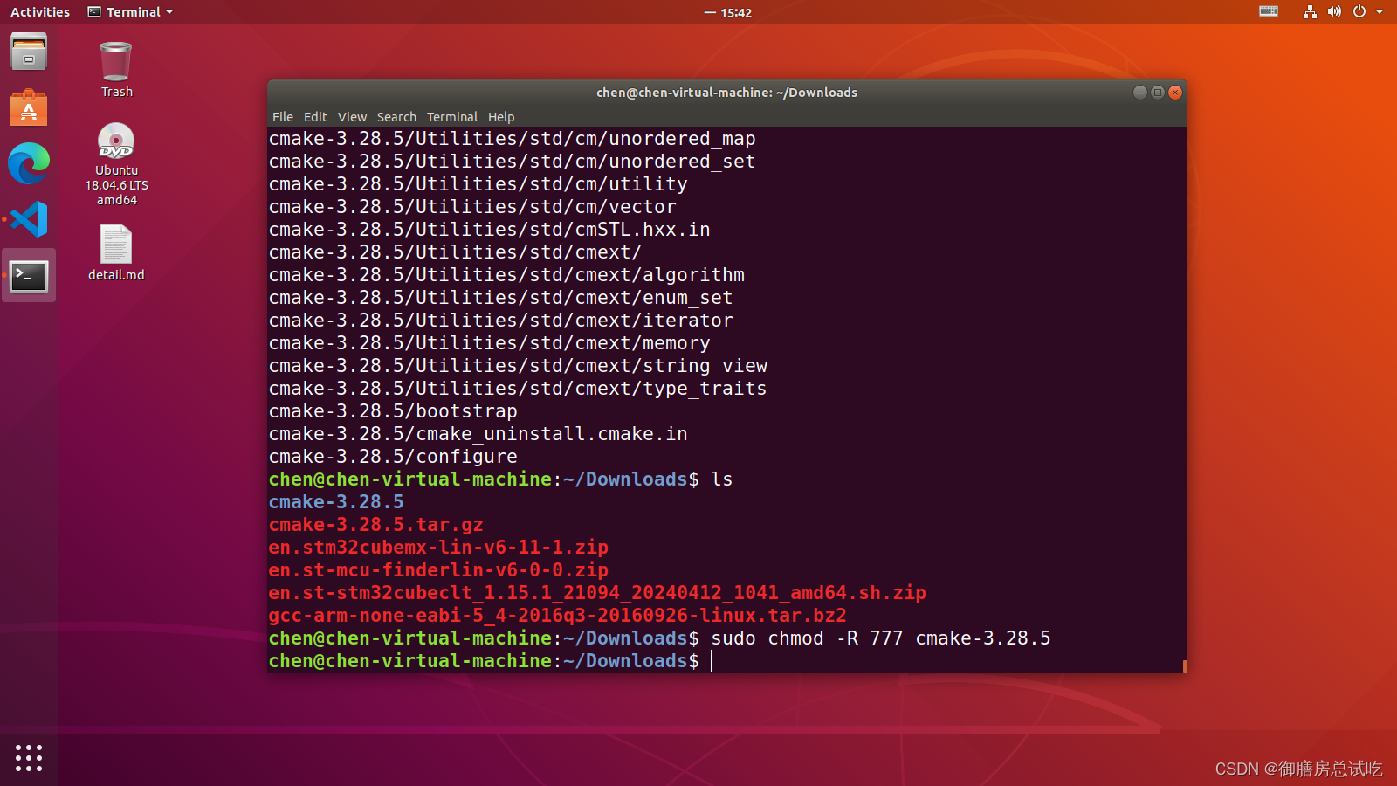Click the sudo chmod -R 777 command

tap(881, 638)
